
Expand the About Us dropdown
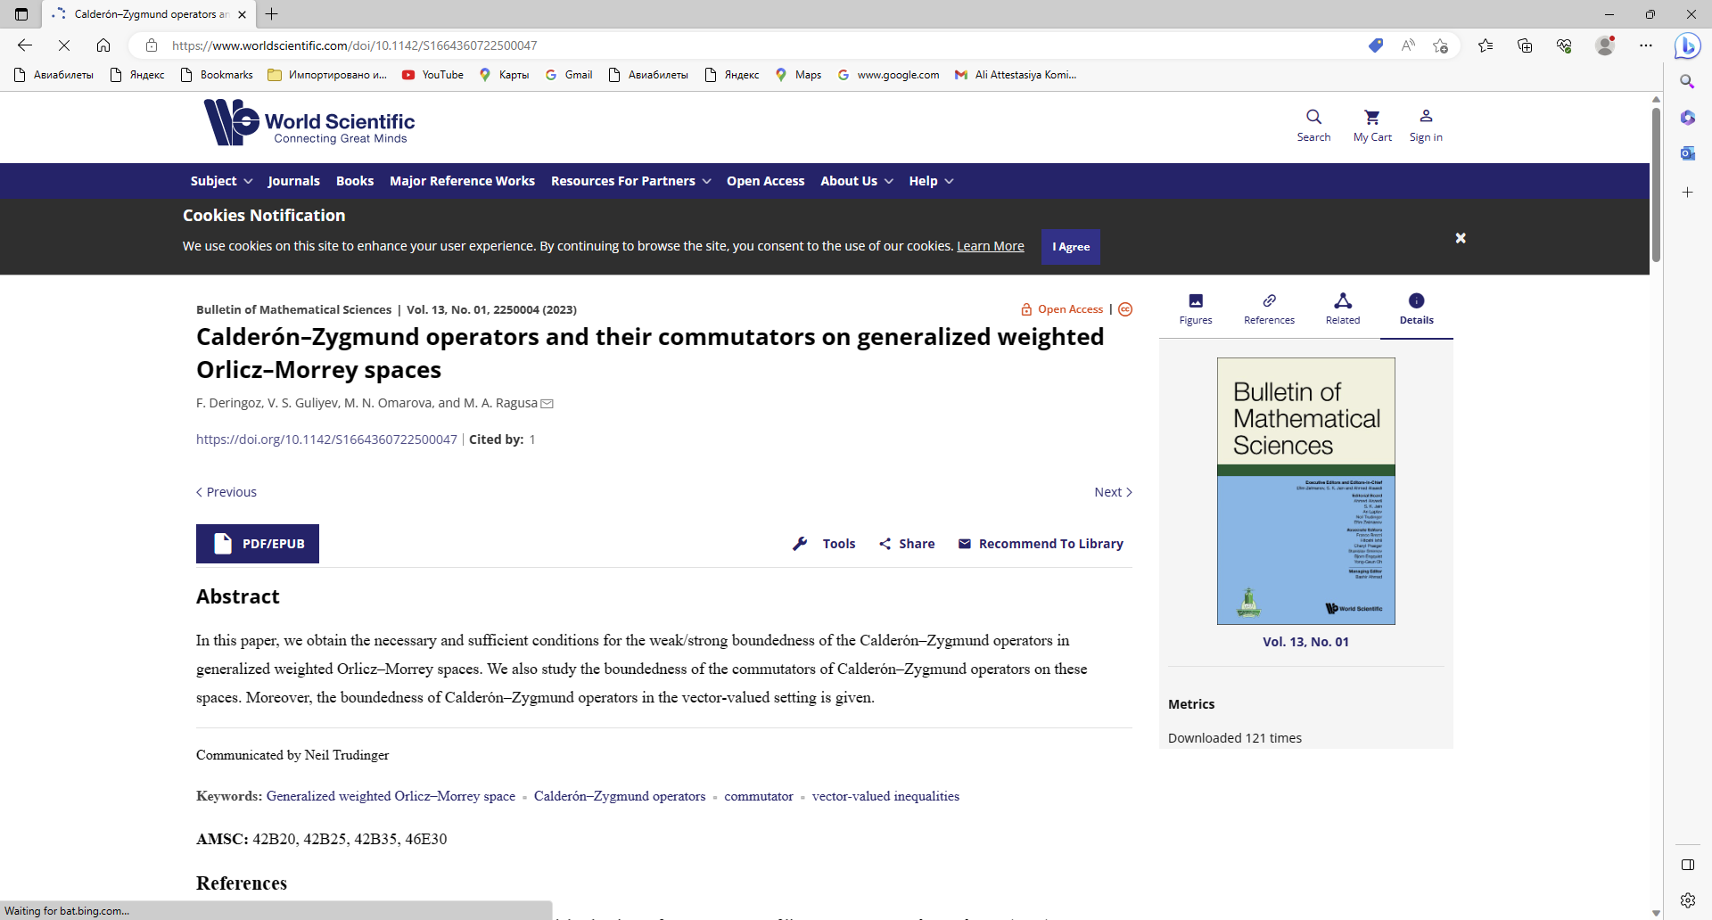tap(856, 181)
